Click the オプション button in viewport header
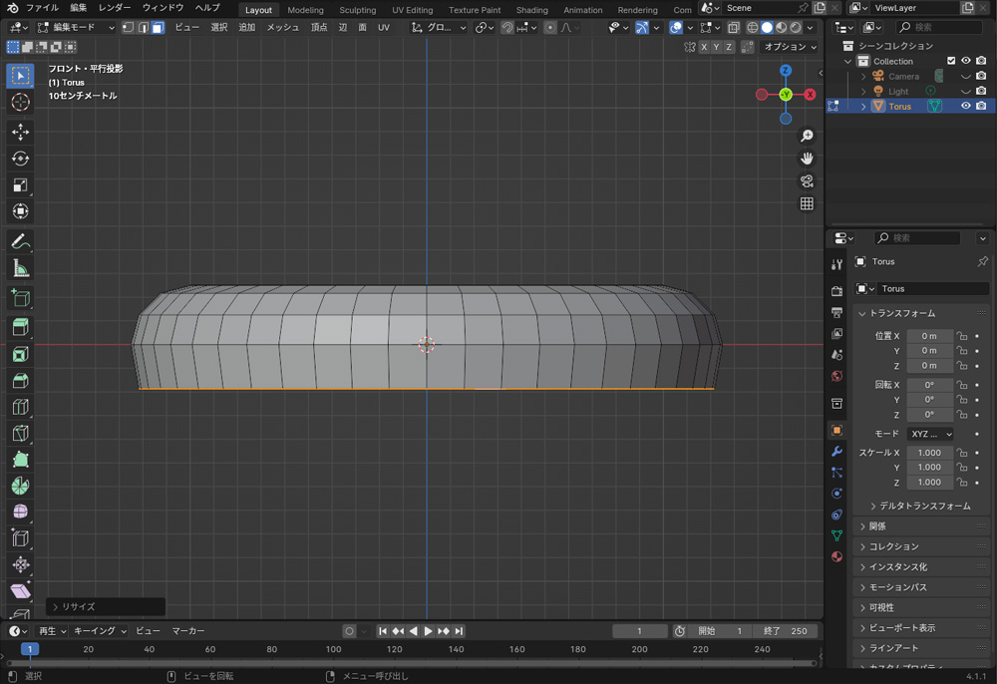Image resolution: width=997 pixels, height=684 pixels. (790, 47)
